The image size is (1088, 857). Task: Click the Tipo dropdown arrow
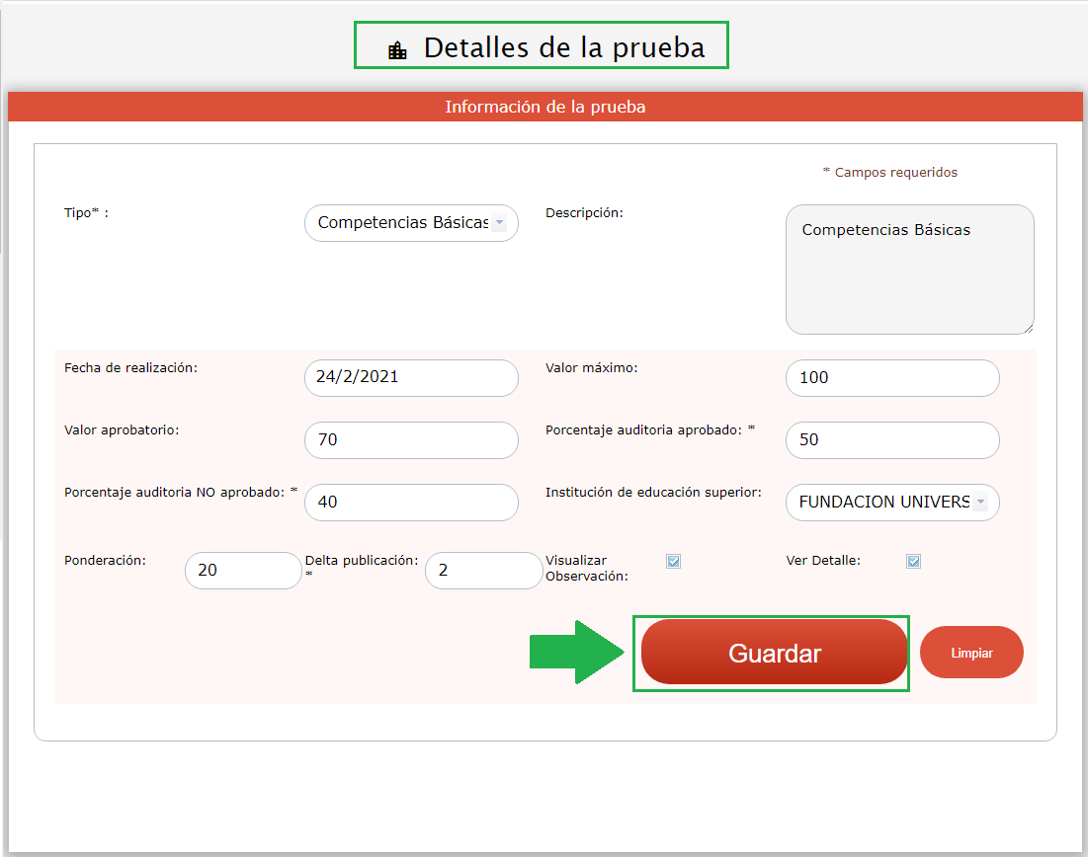click(x=499, y=223)
